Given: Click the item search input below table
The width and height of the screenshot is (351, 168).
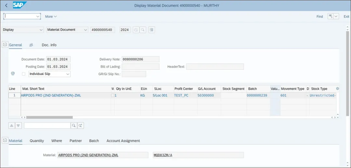Looking at the screenshot, I should pos(47,126).
